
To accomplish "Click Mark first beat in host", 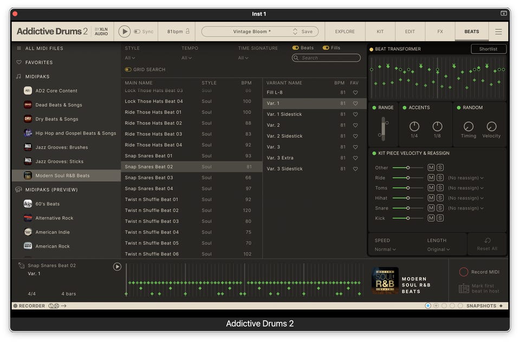I will [479, 288].
